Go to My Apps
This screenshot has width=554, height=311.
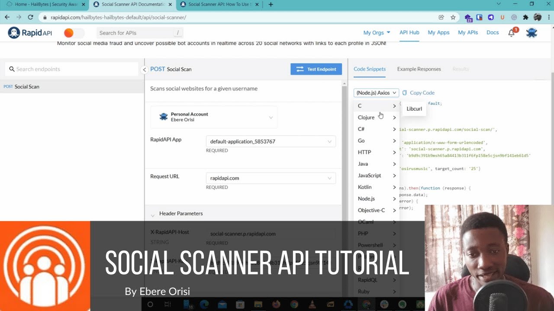coord(438,32)
